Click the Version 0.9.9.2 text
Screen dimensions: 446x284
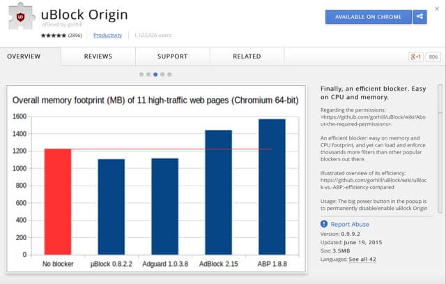pos(340,234)
